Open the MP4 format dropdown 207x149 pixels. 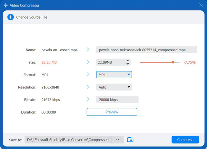pyautogui.click(x=114, y=75)
